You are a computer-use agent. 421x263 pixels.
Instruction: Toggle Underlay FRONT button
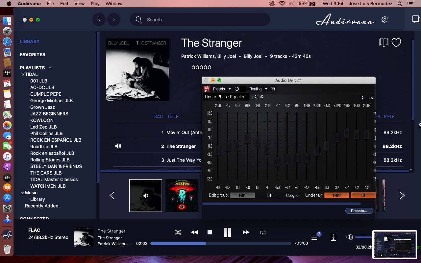(x=337, y=195)
